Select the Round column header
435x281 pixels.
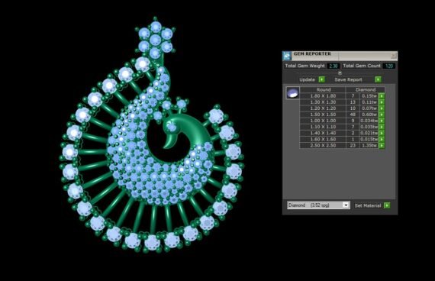coord(324,89)
